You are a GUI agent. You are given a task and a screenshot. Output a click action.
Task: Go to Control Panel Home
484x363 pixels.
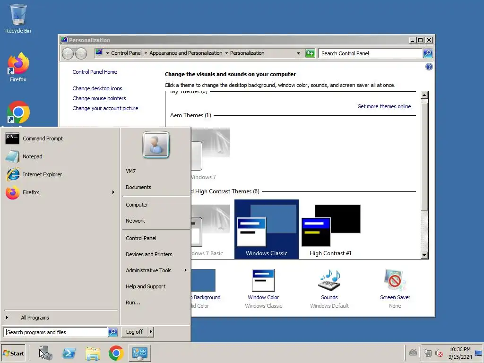[95, 72]
